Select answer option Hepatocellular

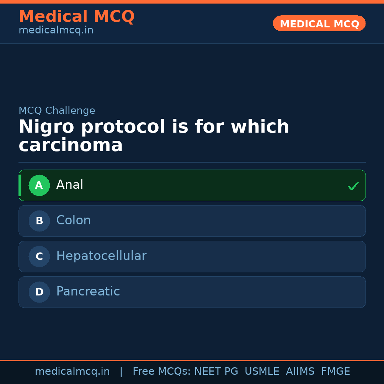[192, 256]
